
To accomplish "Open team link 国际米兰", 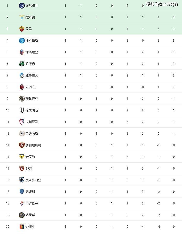I will tap(32, 6).
